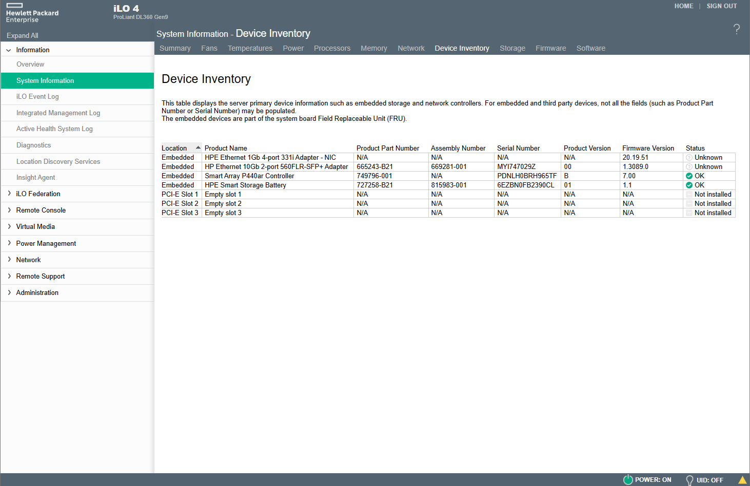Click the OK checkmark for Smart Storage Battery

[x=689, y=185]
